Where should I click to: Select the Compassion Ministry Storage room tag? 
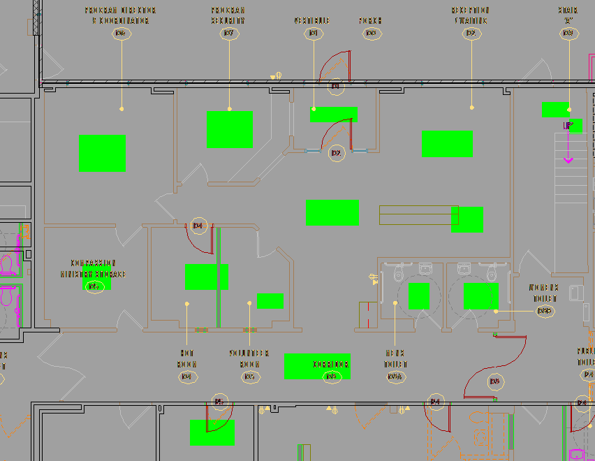94,286
